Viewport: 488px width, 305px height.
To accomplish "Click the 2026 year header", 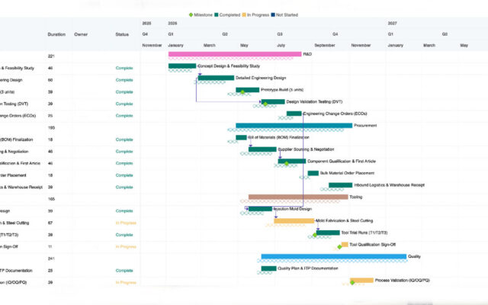I will point(172,24).
